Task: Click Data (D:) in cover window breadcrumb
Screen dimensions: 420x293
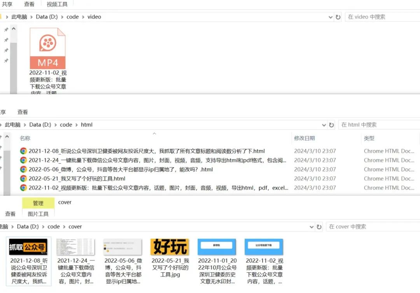Action: 28,227
